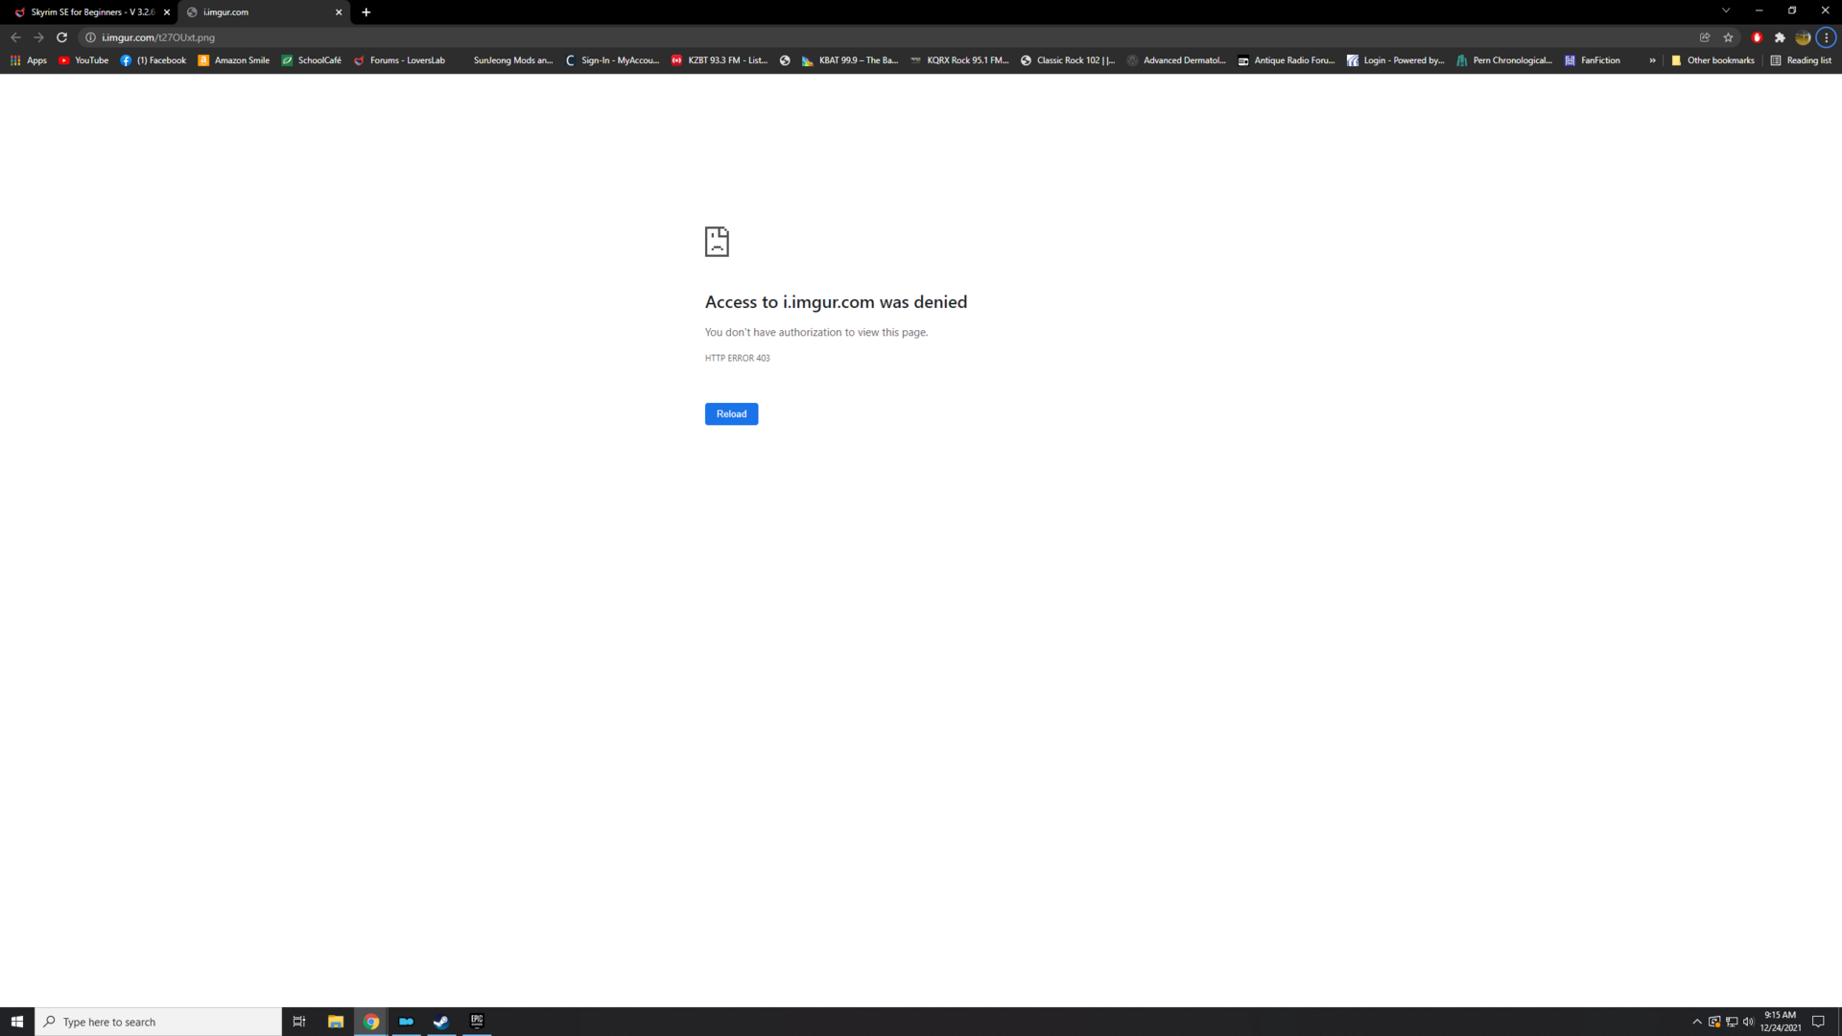Expand hidden bookmarks with double chevron

tap(1652, 60)
